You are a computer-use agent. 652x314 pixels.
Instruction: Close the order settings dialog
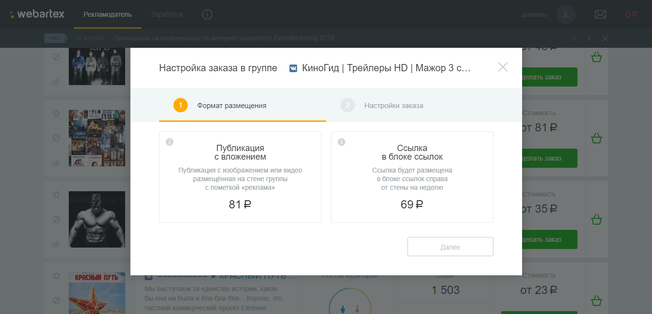(x=502, y=67)
